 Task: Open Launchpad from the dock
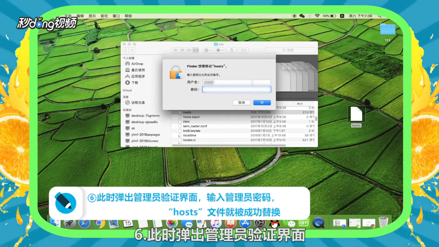coord(70,223)
